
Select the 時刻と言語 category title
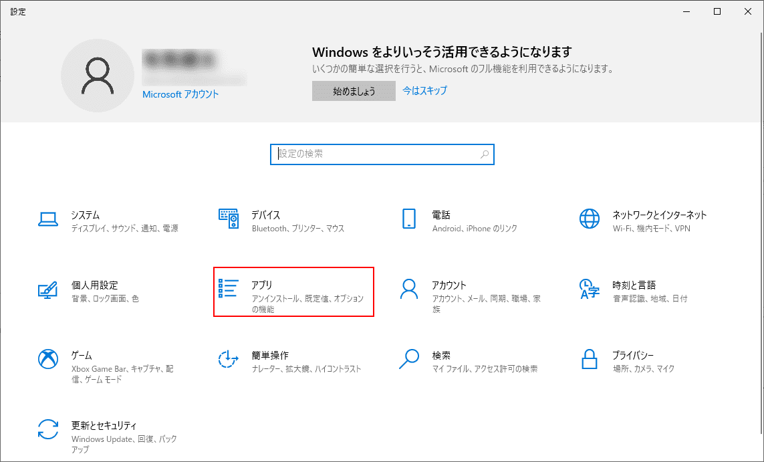(634, 285)
